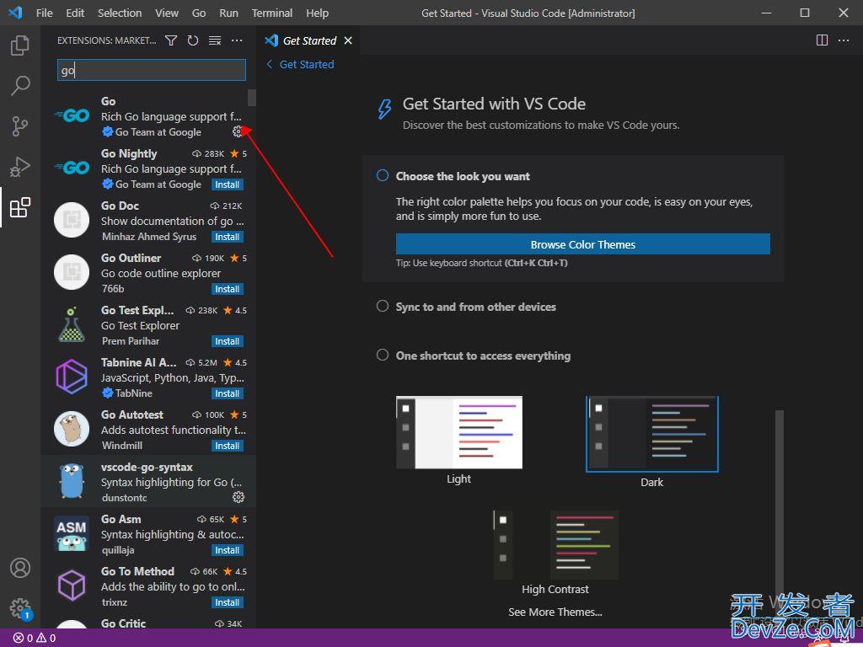Image resolution: width=863 pixels, height=647 pixels.
Task: Open the Go menu
Action: click(199, 13)
